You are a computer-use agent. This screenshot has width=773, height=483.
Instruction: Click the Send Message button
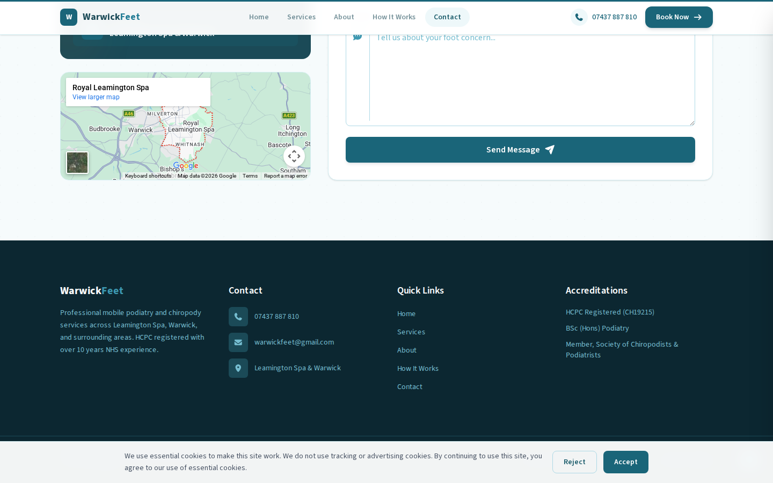tap(520, 150)
